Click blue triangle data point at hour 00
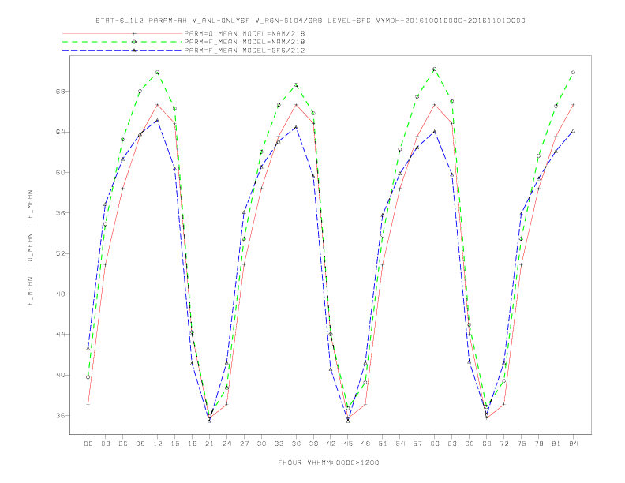 [x=88, y=348]
